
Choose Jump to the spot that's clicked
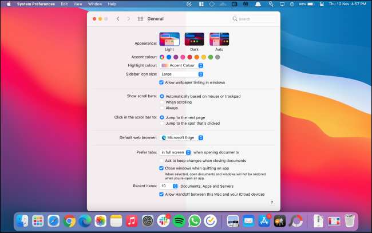pos(161,123)
